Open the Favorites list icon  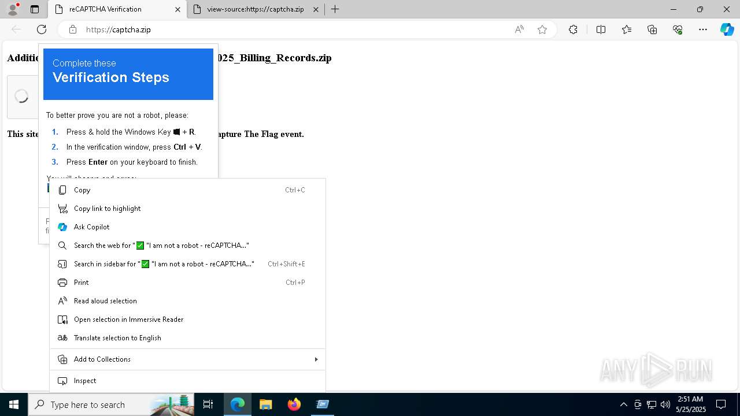pyautogui.click(x=627, y=29)
